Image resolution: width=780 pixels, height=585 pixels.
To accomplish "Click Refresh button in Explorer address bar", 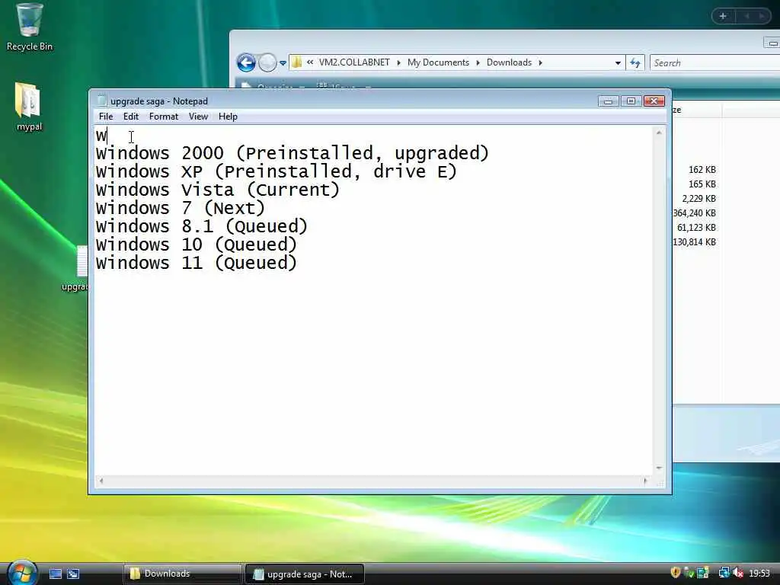I will [635, 62].
